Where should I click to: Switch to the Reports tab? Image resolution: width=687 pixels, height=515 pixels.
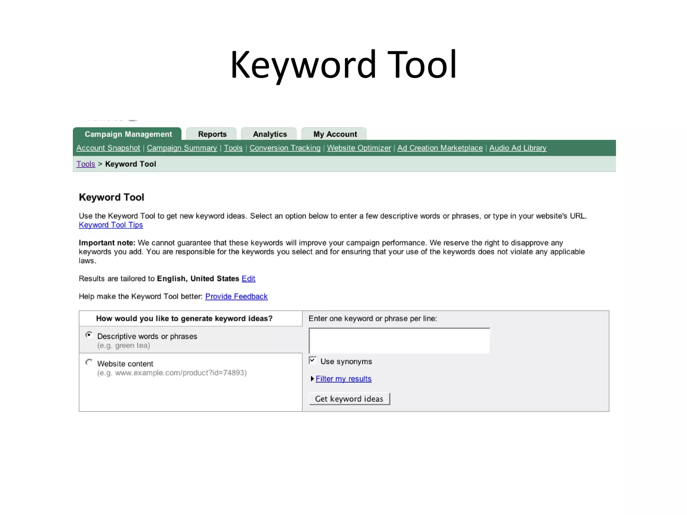(x=212, y=134)
